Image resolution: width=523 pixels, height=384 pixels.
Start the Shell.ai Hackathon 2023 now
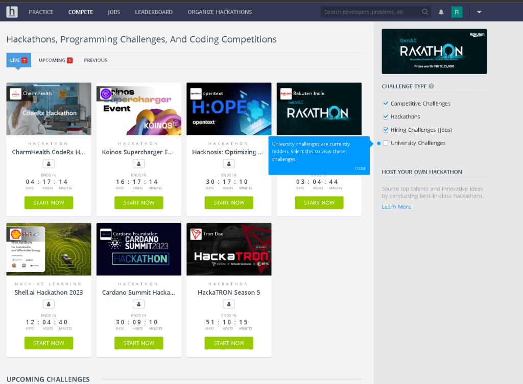(49, 343)
